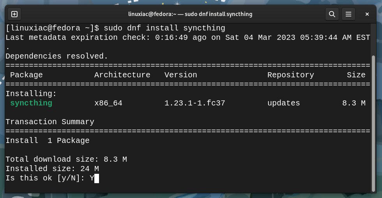Click the 'Installing:' label
This screenshot has width=382, height=198.
[31, 94]
